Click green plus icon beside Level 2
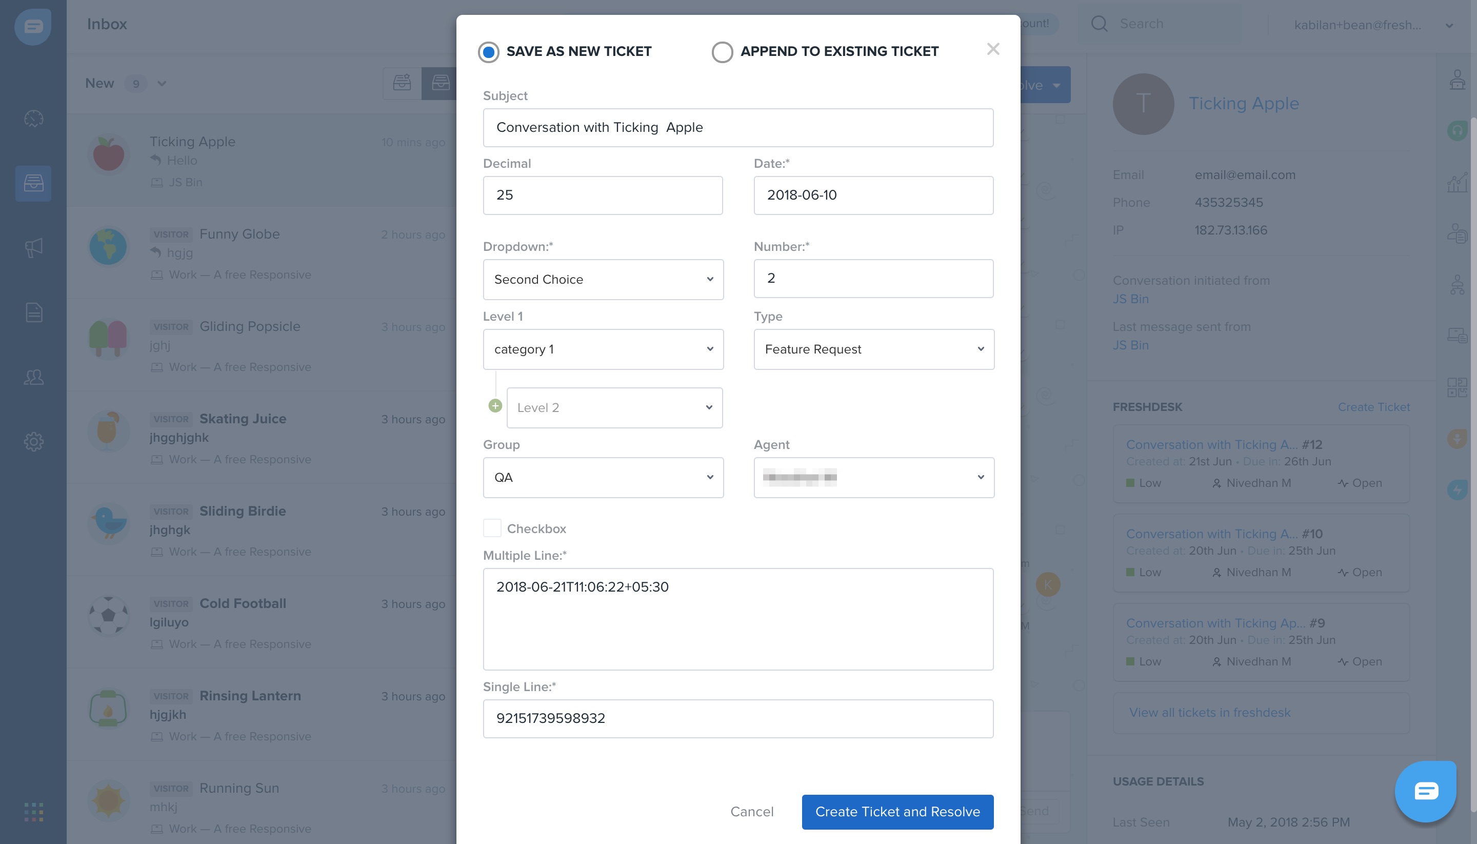1477x844 pixels. coord(495,406)
